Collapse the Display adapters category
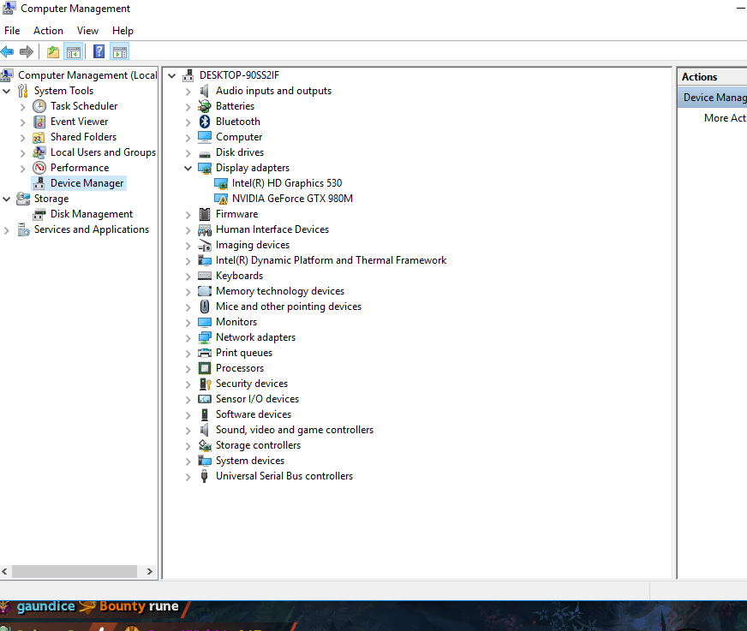This screenshot has height=631, width=747. click(188, 168)
